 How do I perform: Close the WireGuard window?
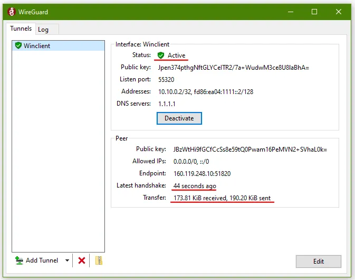[339, 12]
